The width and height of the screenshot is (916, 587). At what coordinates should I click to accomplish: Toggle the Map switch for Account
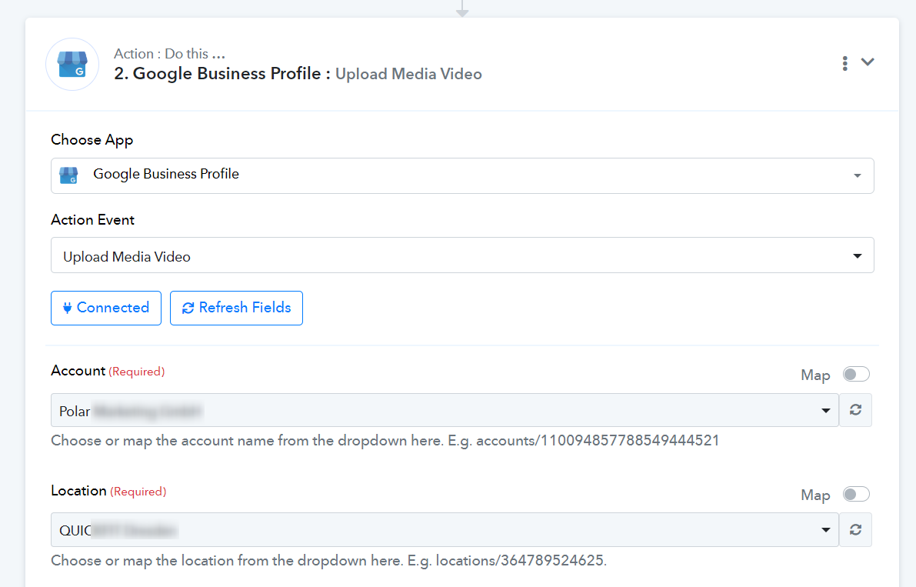click(x=856, y=375)
